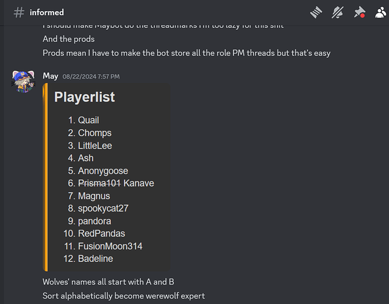Click the Badeline player entry

coord(96,259)
